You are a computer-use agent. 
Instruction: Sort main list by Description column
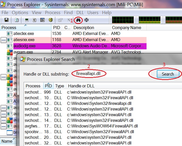pyautogui.click(x=91, y=28)
